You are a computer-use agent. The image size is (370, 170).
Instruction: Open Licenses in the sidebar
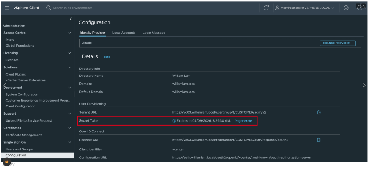(x=12, y=60)
